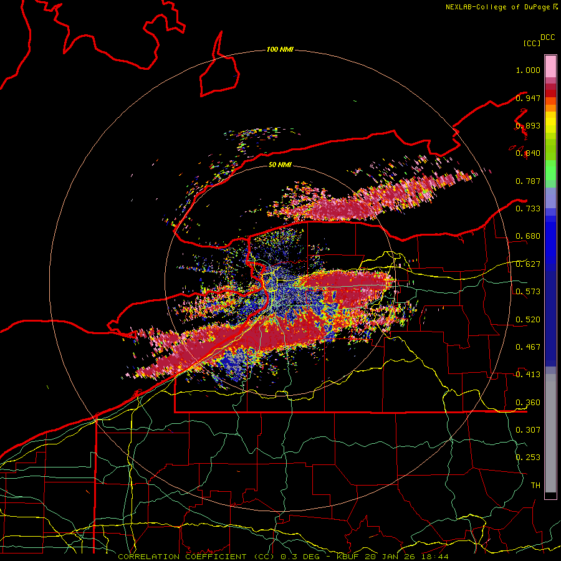Click the 0.840 scale value
The height and width of the screenshot is (561, 561).
(x=528, y=153)
